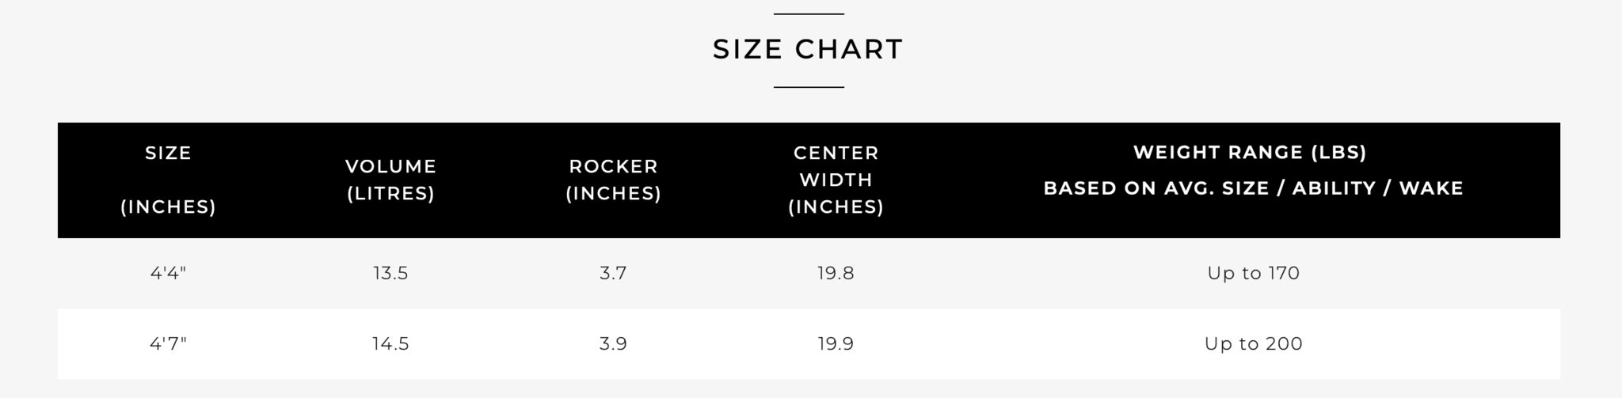
Task: Click the black table header bar
Action: pyautogui.click(x=809, y=180)
